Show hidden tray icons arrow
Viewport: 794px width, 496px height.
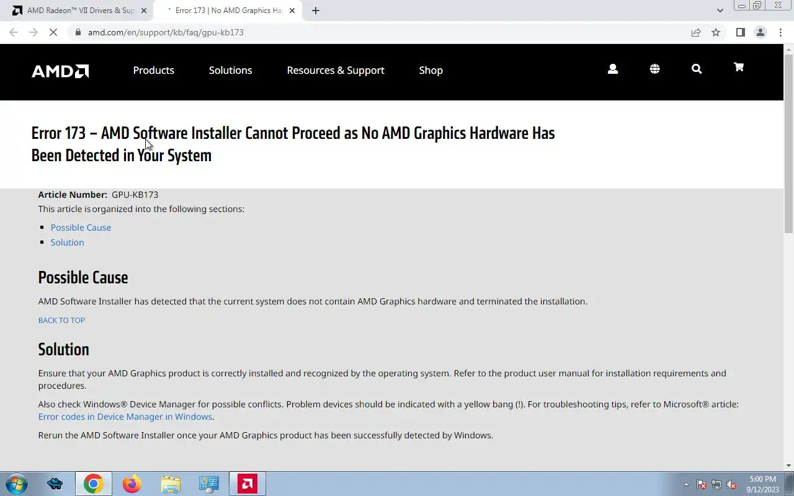click(x=686, y=485)
